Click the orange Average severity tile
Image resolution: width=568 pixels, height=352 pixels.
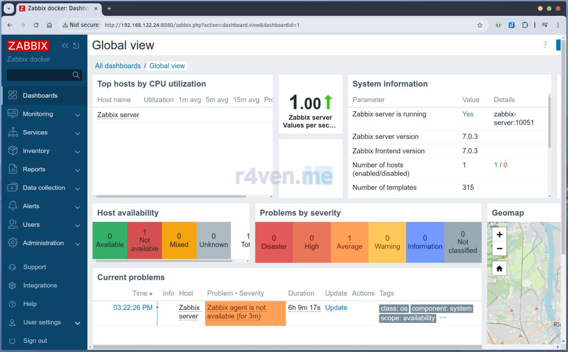(349, 242)
